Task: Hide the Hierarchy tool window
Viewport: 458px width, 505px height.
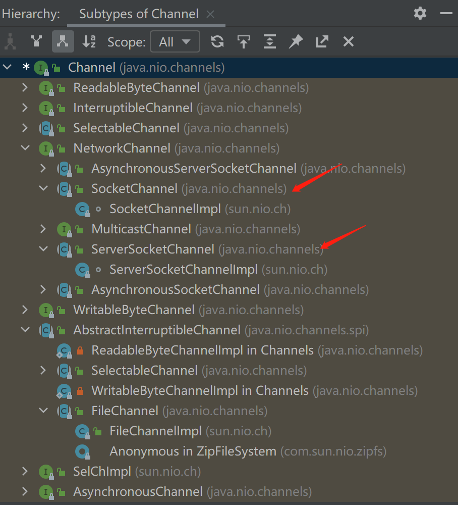Action: (x=445, y=13)
